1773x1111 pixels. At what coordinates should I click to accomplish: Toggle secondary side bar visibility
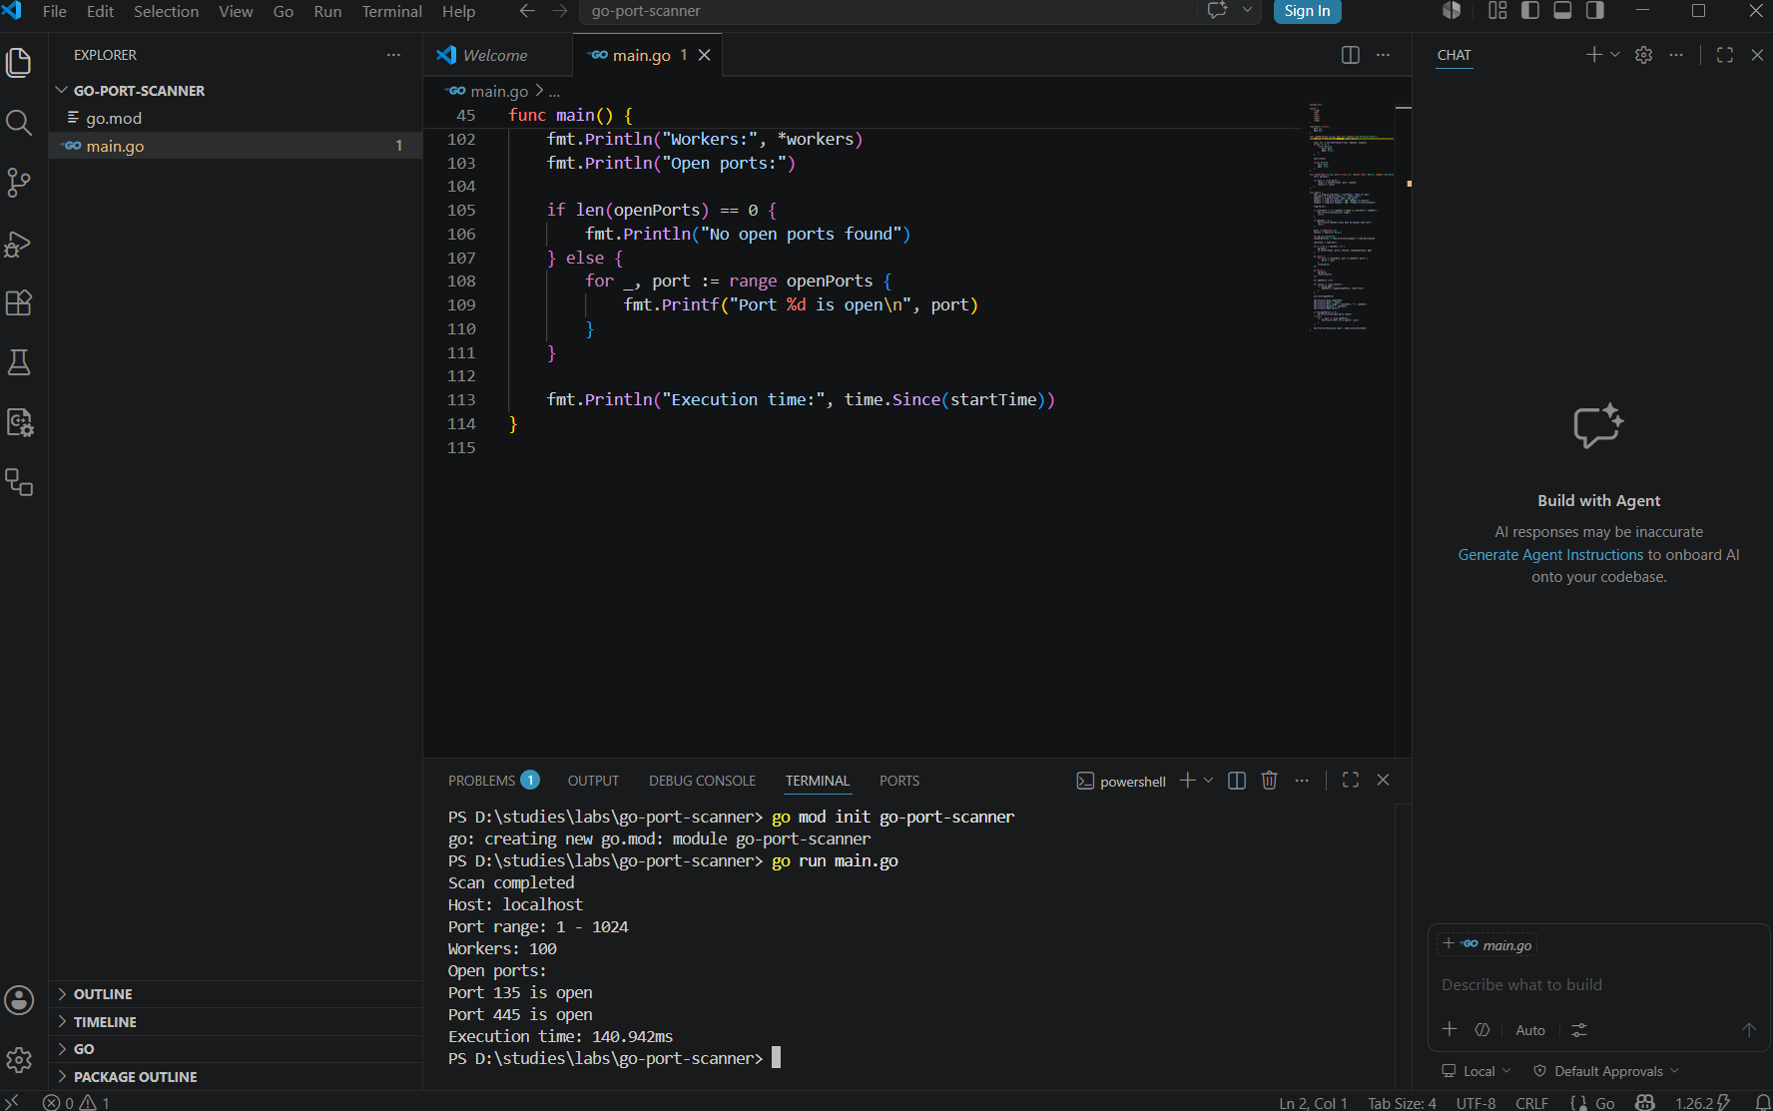[x=1595, y=11]
